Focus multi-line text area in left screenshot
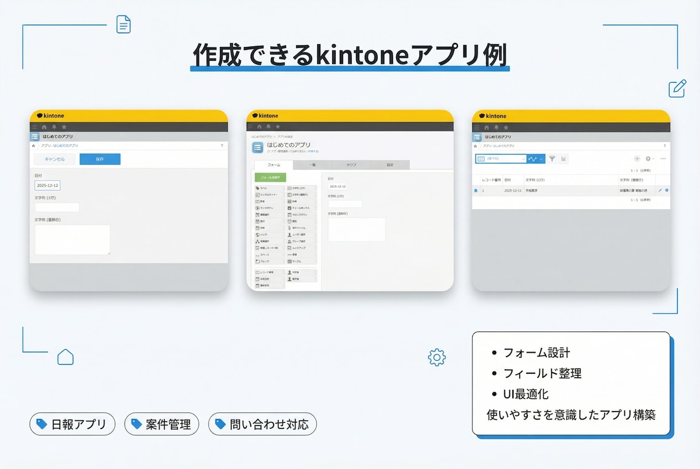Screen dimensions: 700x469 coord(72,239)
